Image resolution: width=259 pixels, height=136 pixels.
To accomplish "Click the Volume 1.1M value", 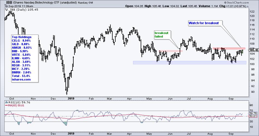I will click(208, 6).
